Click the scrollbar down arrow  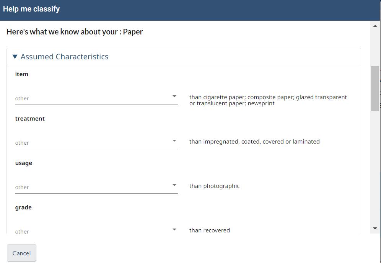click(375, 229)
